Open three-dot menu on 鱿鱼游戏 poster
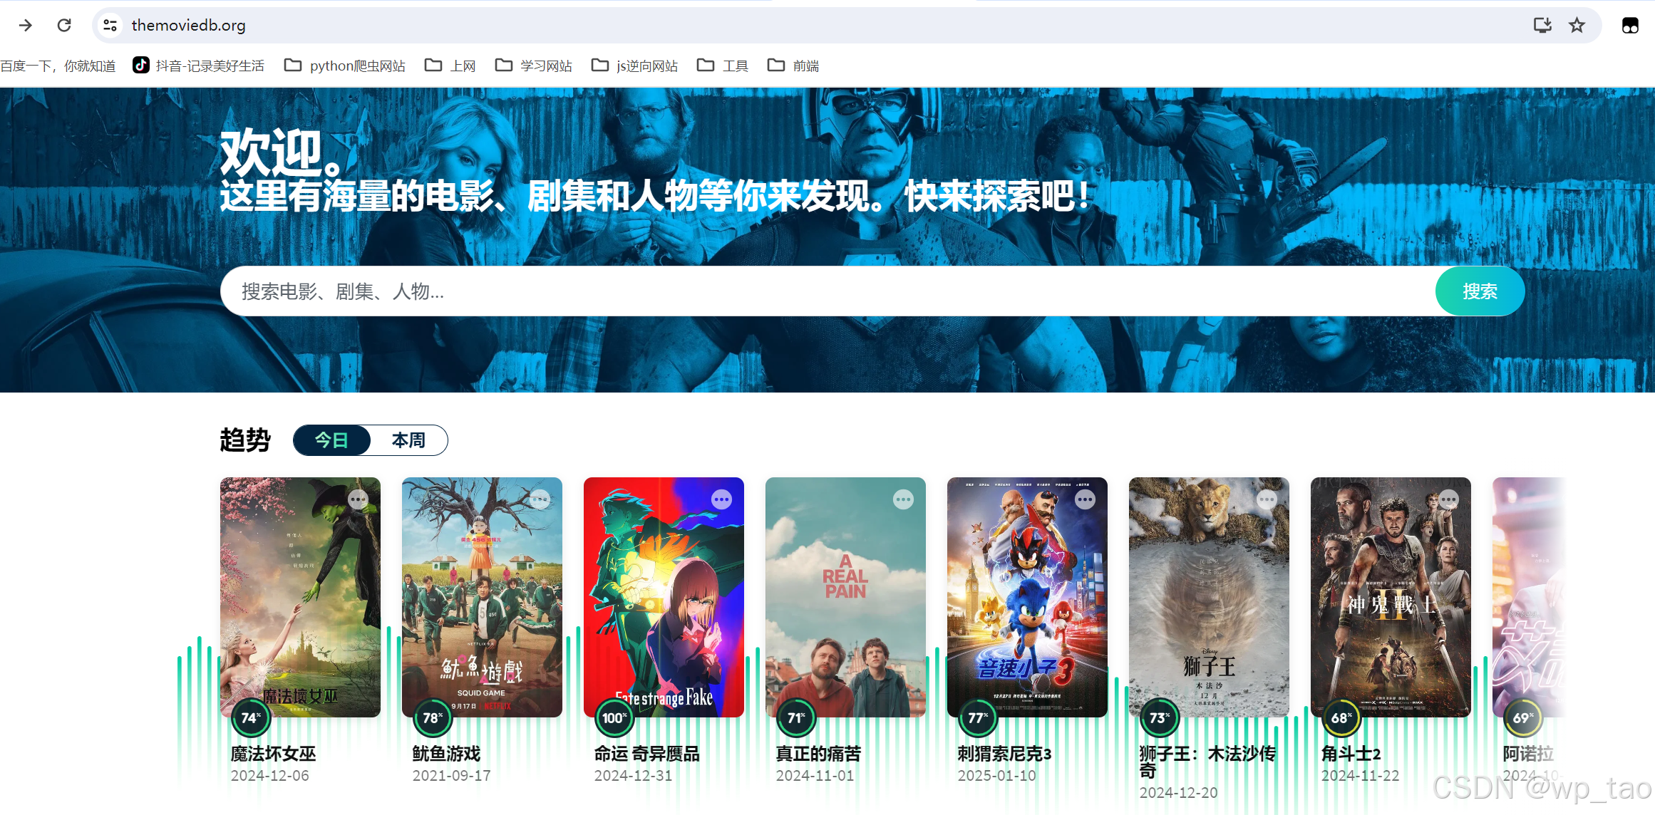 [x=540, y=499]
